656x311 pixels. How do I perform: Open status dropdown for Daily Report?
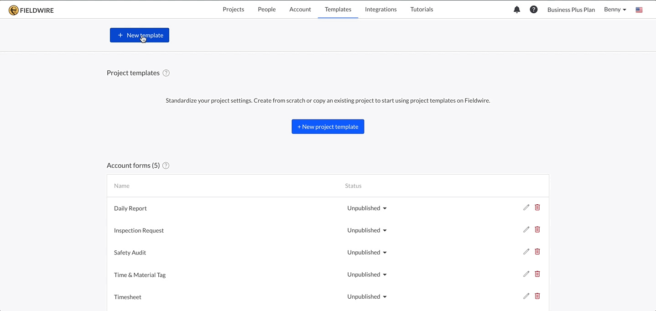(367, 208)
